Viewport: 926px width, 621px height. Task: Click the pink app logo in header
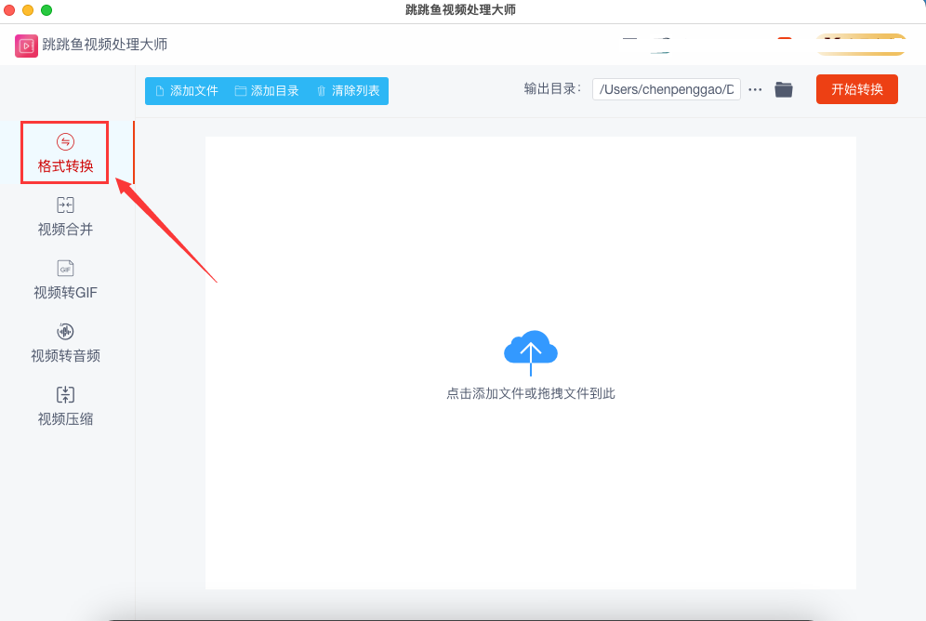[x=26, y=46]
